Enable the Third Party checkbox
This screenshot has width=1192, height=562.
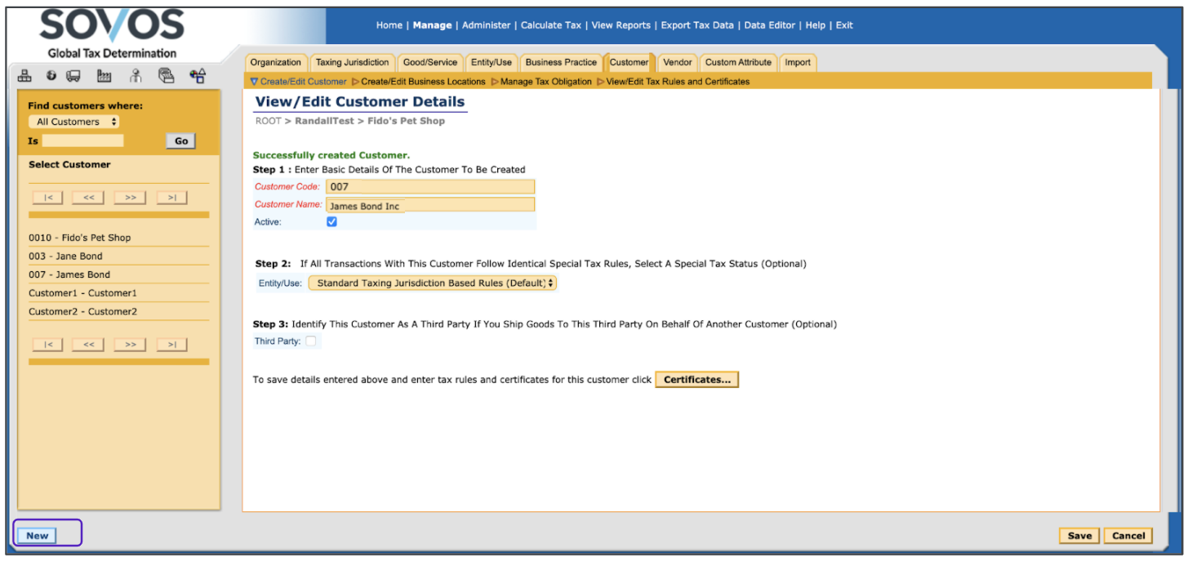(311, 341)
